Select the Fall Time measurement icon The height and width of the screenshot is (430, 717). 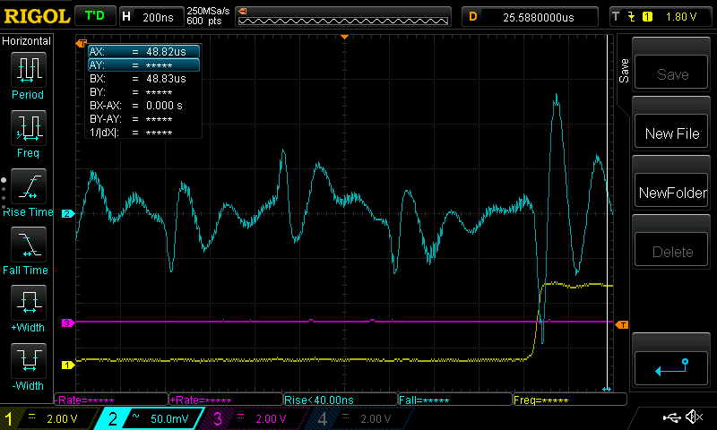click(x=29, y=245)
